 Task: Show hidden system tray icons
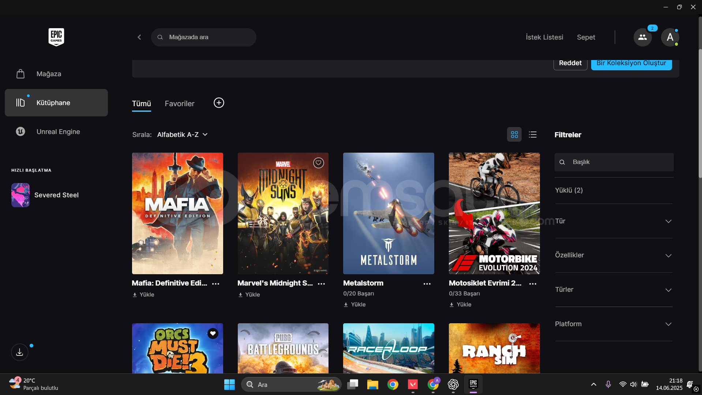594,384
